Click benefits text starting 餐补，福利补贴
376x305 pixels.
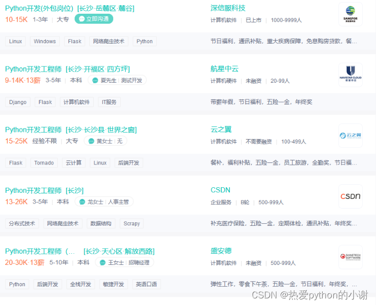click(284, 162)
